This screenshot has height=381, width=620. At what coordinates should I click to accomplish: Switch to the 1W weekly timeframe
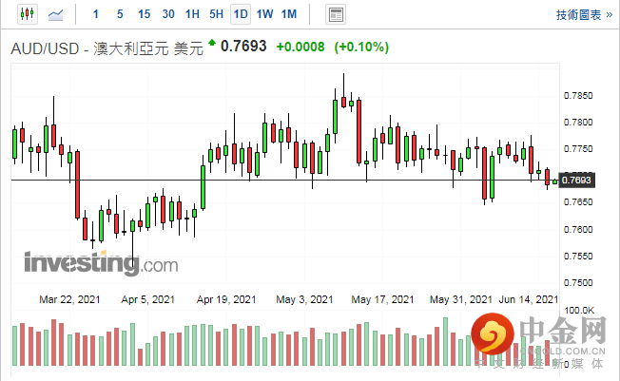pos(264,14)
